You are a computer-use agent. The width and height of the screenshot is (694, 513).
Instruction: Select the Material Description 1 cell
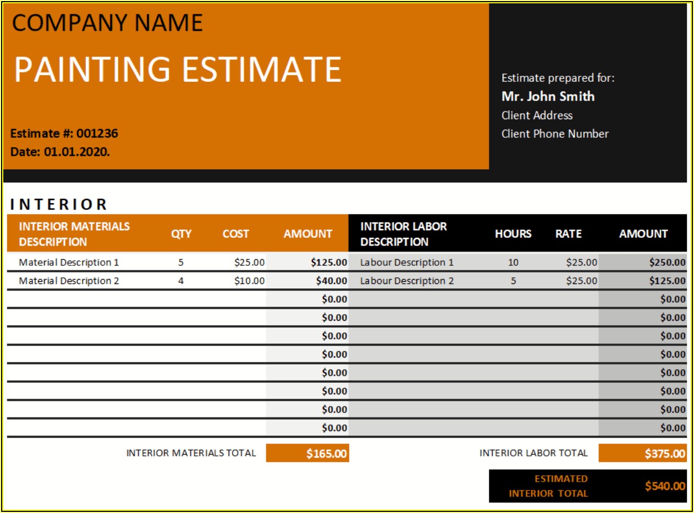point(69,263)
